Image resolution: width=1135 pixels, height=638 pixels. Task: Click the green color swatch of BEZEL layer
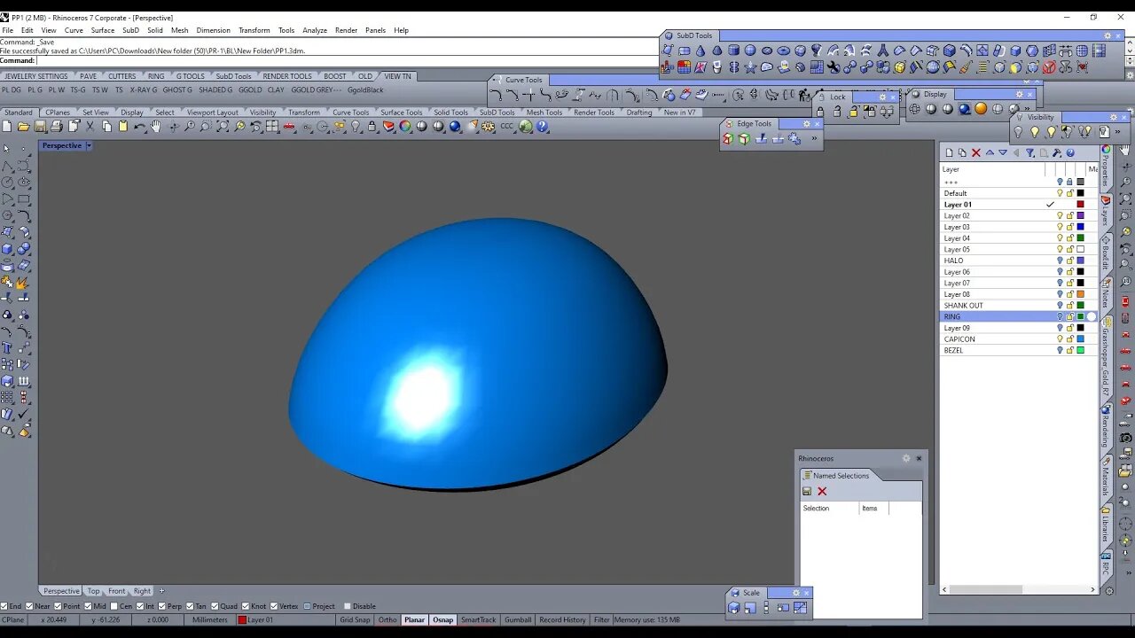point(1080,350)
